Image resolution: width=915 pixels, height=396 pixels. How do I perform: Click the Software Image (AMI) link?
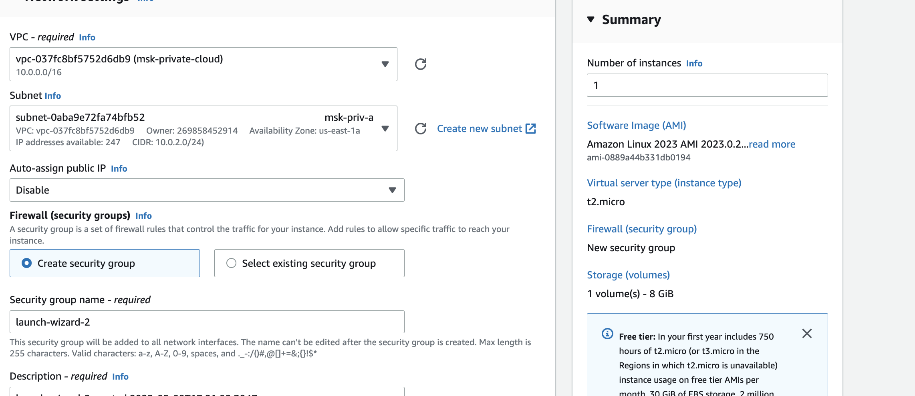pos(636,125)
